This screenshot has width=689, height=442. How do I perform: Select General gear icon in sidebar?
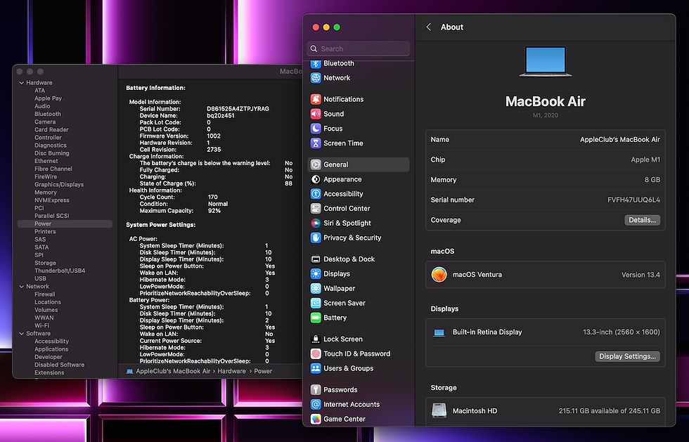point(316,164)
